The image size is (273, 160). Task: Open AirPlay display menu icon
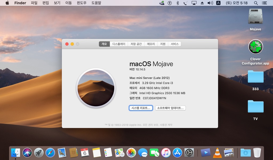click(x=194, y=3)
